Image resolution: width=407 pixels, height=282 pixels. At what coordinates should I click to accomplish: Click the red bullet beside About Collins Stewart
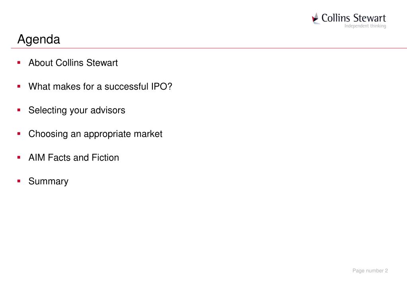pyautogui.click(x=19, y=63)
